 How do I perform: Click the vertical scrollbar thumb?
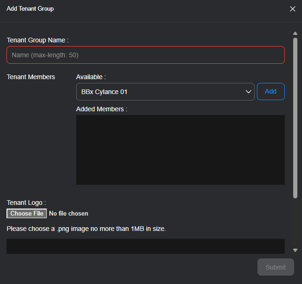click(x=295, y=116)
